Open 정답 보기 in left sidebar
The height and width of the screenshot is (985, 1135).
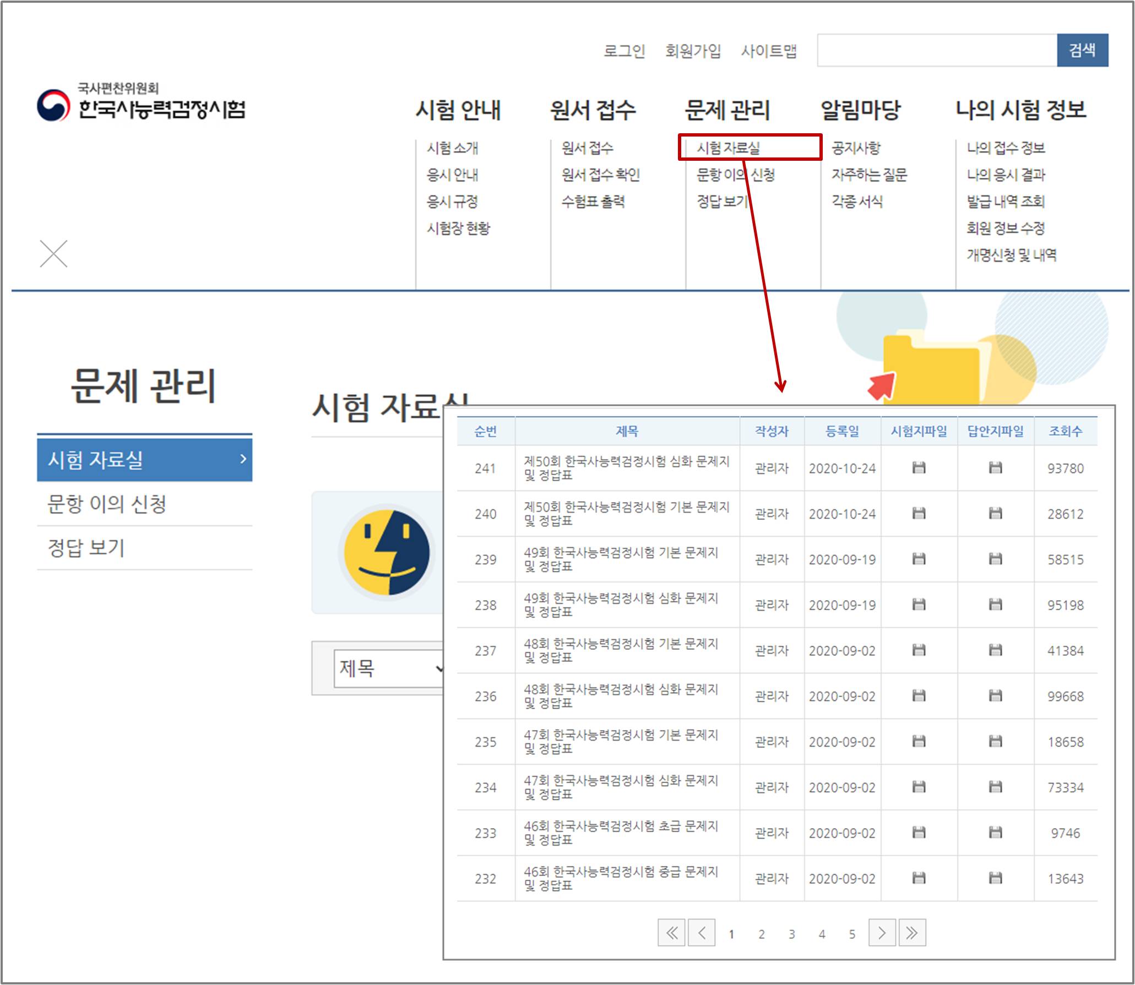point(86,548)
